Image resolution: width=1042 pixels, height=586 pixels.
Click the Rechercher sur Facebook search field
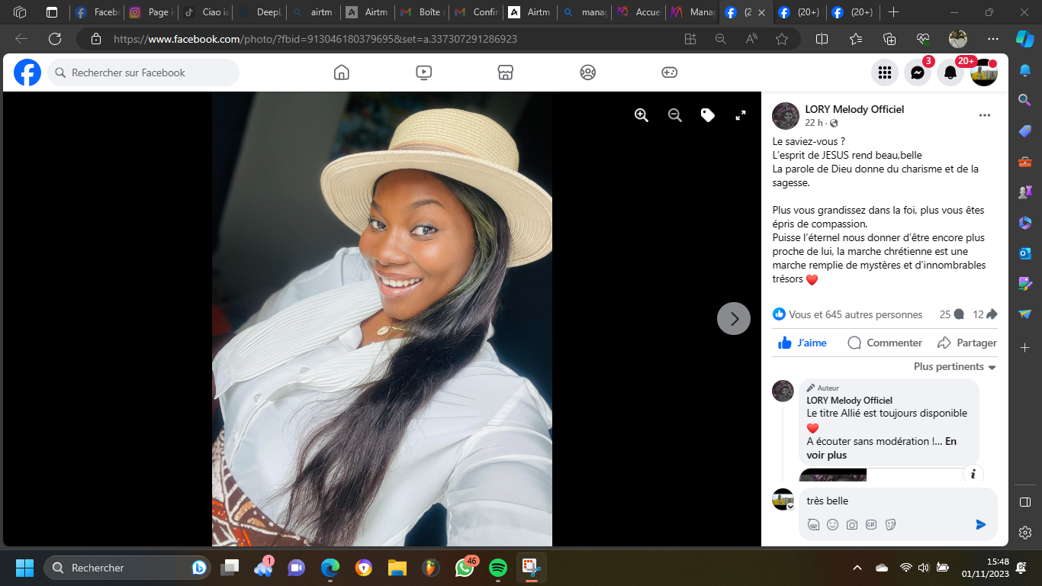click(143, 72)
